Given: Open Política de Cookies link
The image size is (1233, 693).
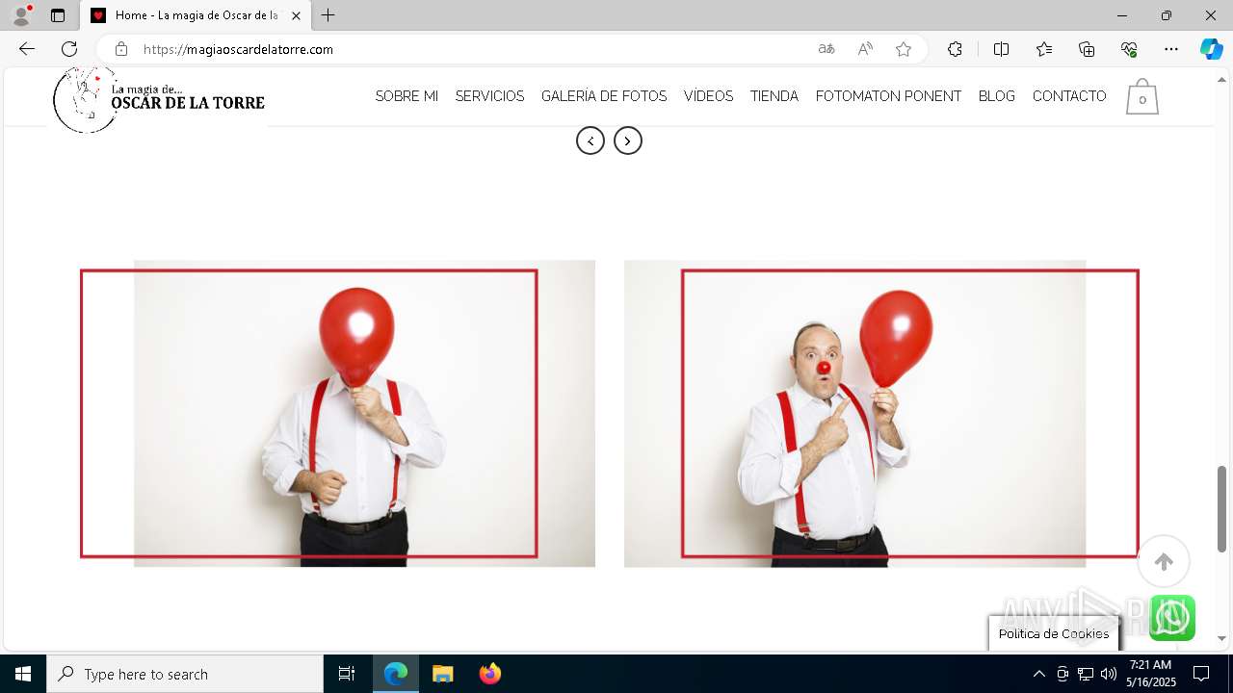Looking at the screenshot, I should [x=1054, y=633].
